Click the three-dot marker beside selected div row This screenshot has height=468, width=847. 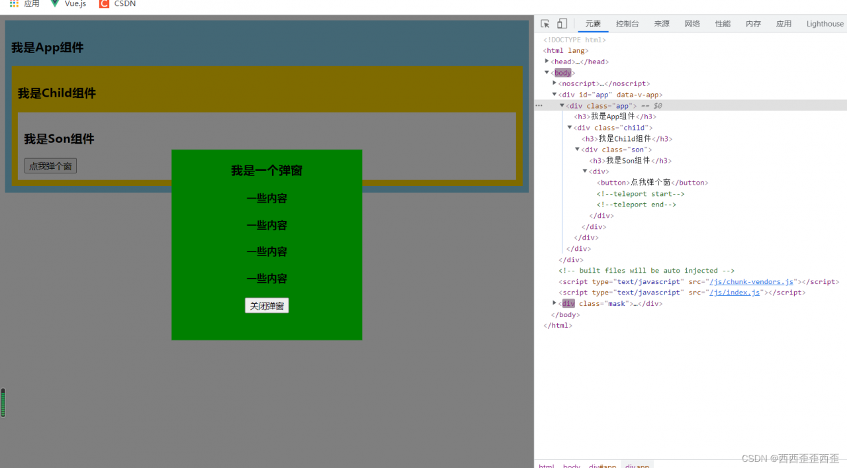539,105
